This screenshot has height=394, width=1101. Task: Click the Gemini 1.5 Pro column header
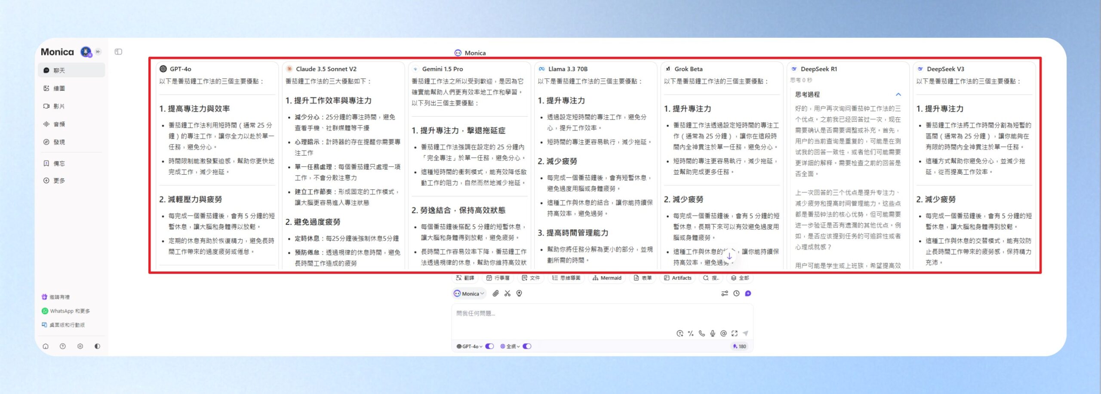(x=437, y=69)
